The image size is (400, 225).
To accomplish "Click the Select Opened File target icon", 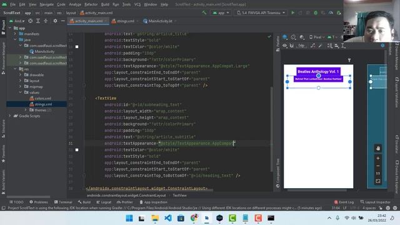I will click(31, 21).
